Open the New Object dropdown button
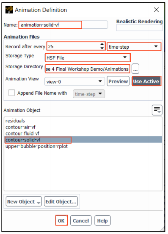This screenshot has height=234, width=168. click(x=24, y=201)
